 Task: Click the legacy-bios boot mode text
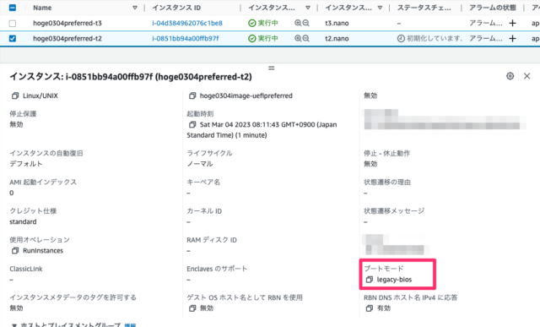click(x=394, y=280)
